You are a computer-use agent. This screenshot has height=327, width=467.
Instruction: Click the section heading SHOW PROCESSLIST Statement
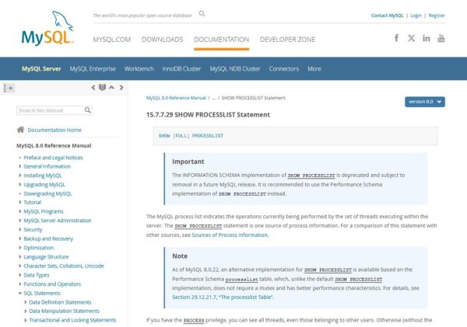(208, 115)
